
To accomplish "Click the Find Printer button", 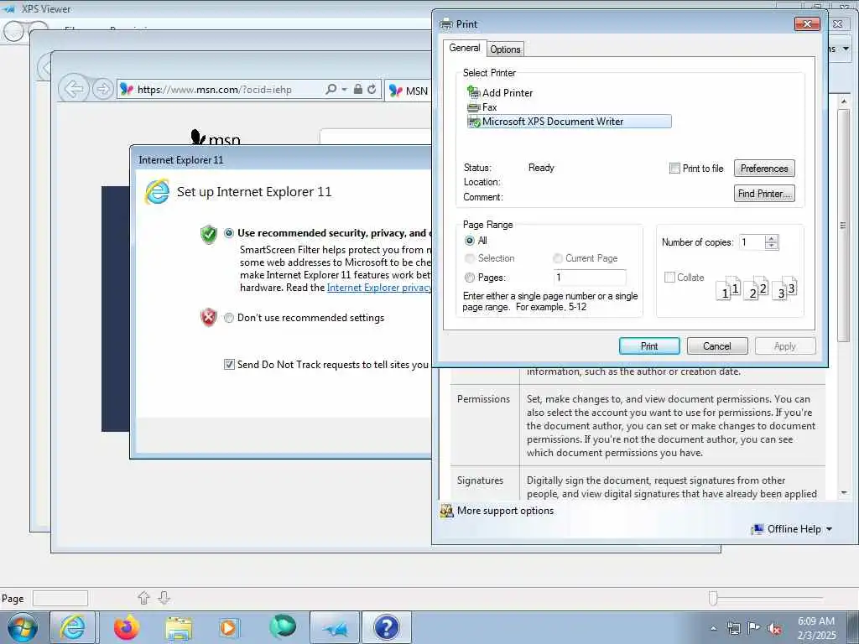I will pyautogui.click(x=763, y=194).
